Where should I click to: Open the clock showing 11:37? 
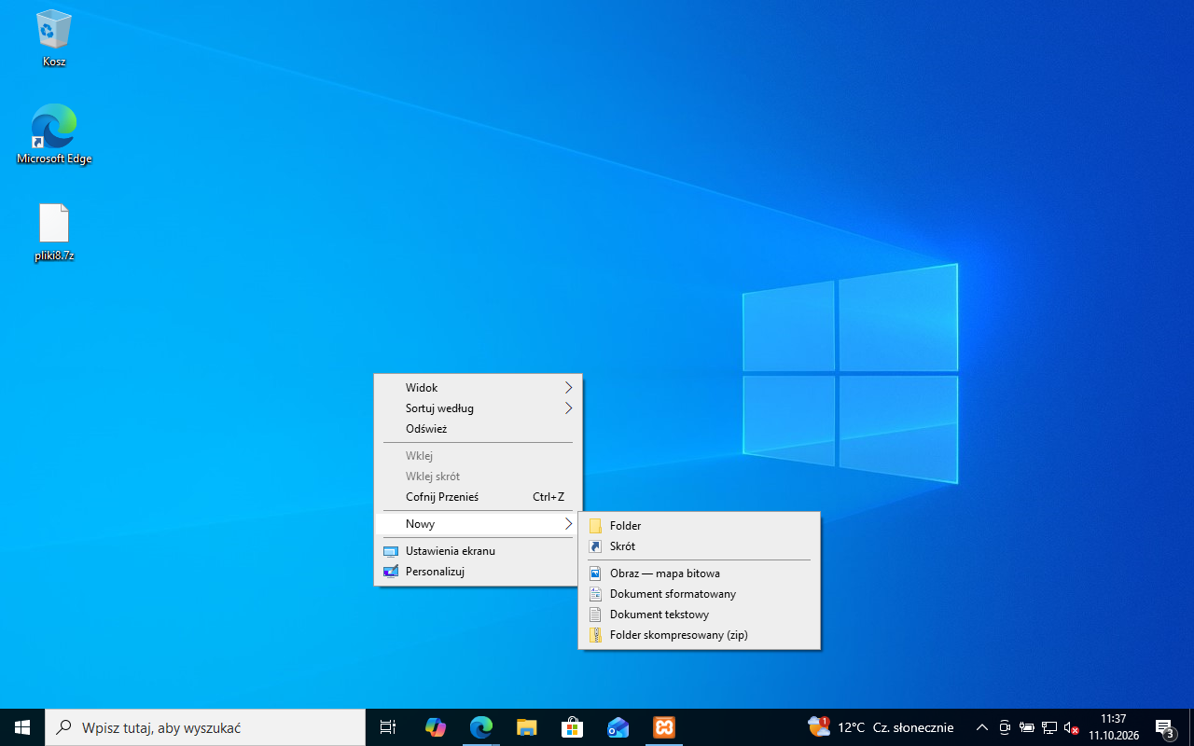click(1114, 727)
